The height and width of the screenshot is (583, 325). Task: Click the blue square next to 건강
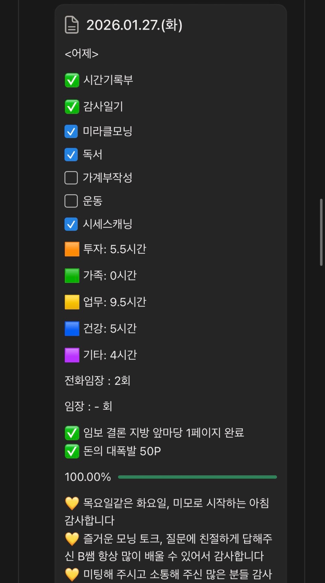coord(72,329)
